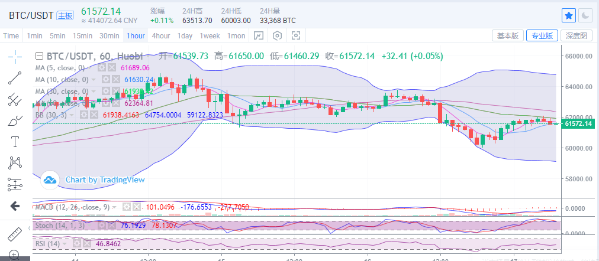Select the brush drawing tool
Viewport: 599px width, 261px height.
pos(15,121)
